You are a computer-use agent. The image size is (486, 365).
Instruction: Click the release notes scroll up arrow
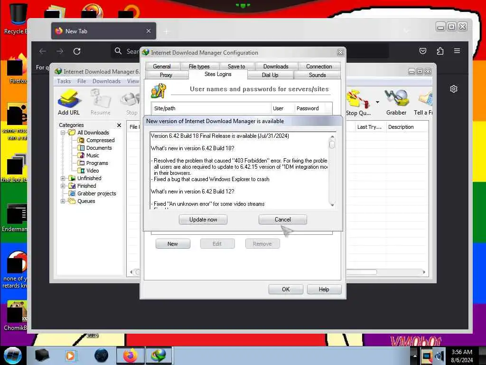click(x=332, y=136)
